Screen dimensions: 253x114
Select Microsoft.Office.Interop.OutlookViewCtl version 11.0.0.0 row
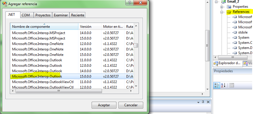click(x=72, y=82)
